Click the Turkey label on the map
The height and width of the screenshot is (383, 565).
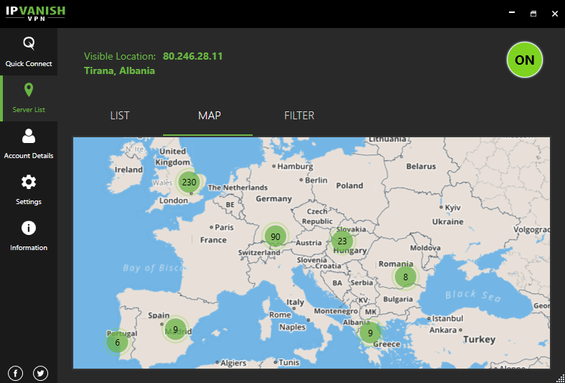[x=480, y=339]
